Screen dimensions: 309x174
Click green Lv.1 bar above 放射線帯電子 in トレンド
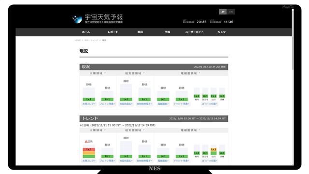click(144, 156)
